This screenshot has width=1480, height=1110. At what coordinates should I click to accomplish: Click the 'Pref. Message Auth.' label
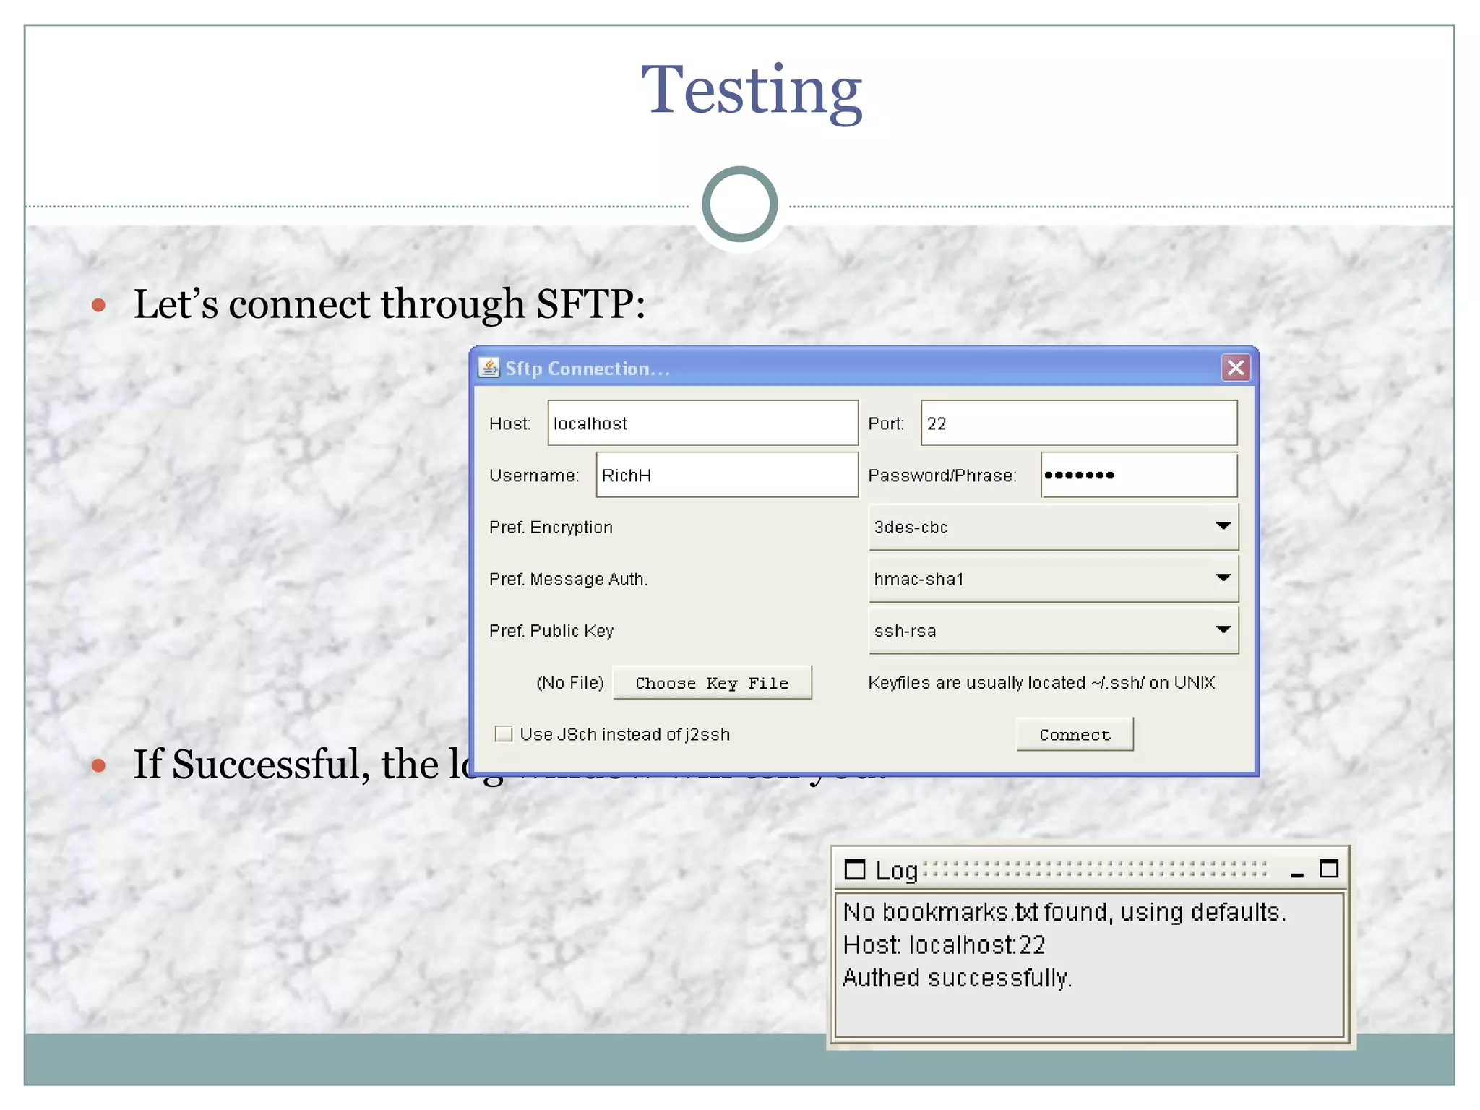click(568, 579)
